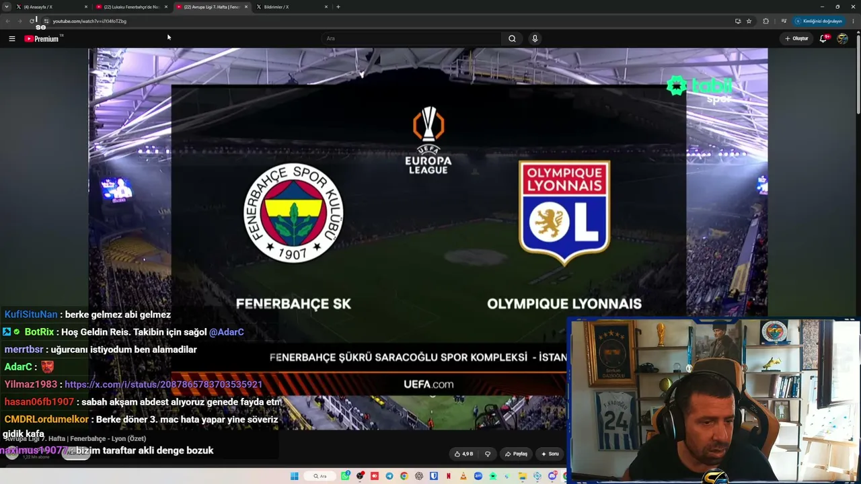Open YouTube notifications bell
This screenshot has height=484, width=861.
823,38
